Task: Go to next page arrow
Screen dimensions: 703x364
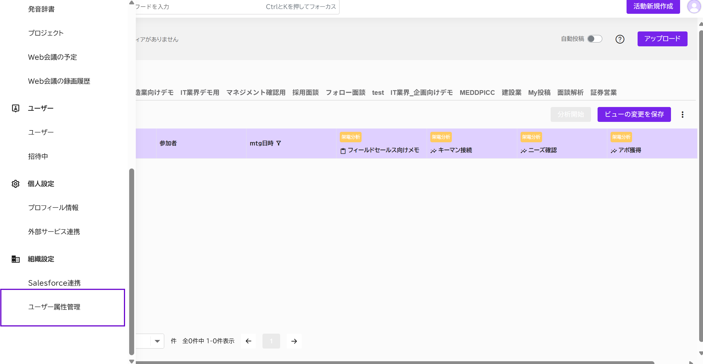Action: [x=294, y=341]
